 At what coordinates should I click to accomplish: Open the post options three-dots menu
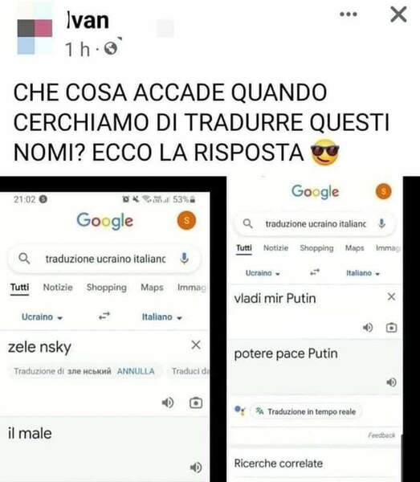tap(349, 14)
